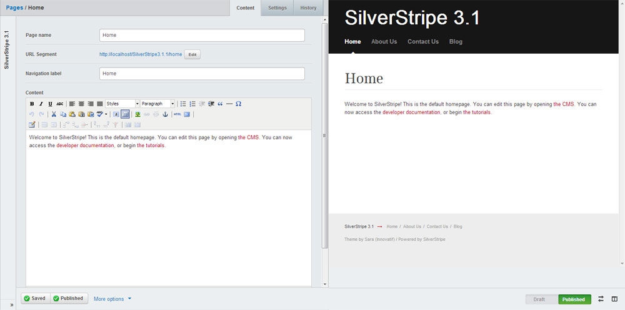
Task: Align content text right
Action: 91,104
